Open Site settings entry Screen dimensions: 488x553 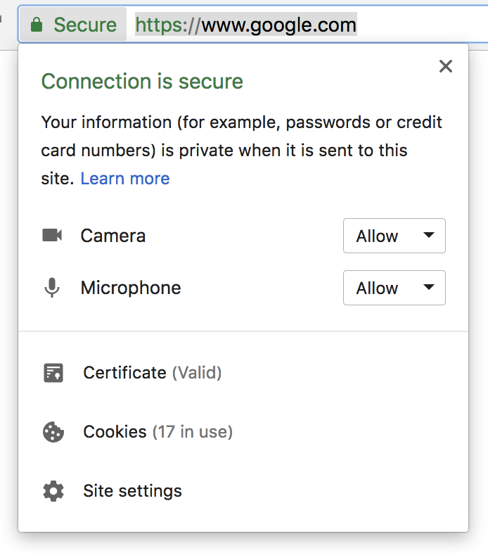(x=132, y=491)
